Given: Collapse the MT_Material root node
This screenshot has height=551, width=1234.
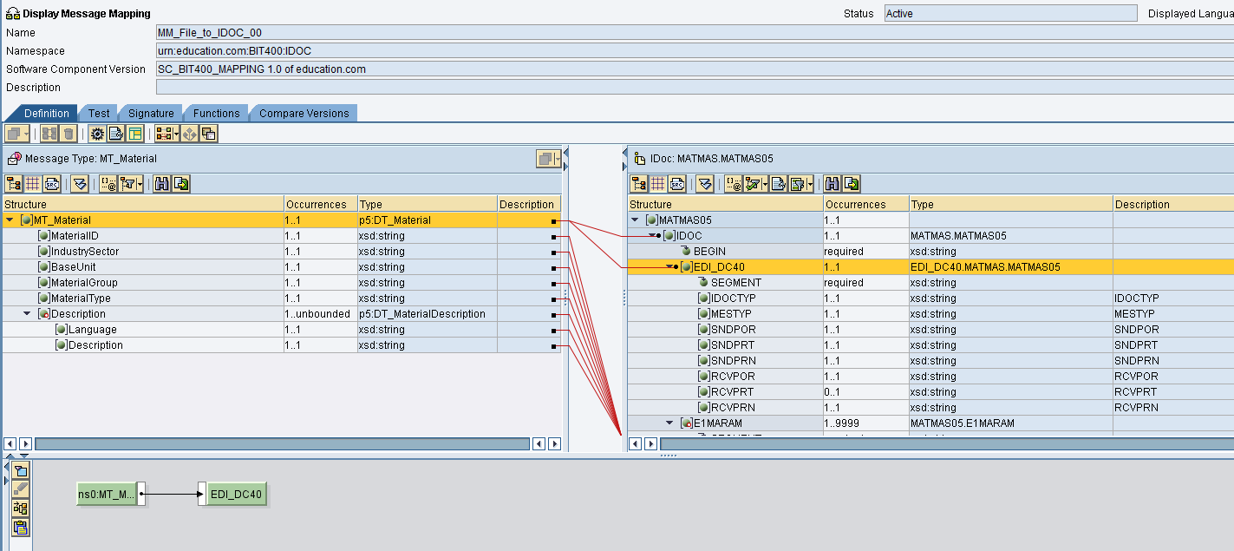Looking at the screenshot, I should coord(10,220).
